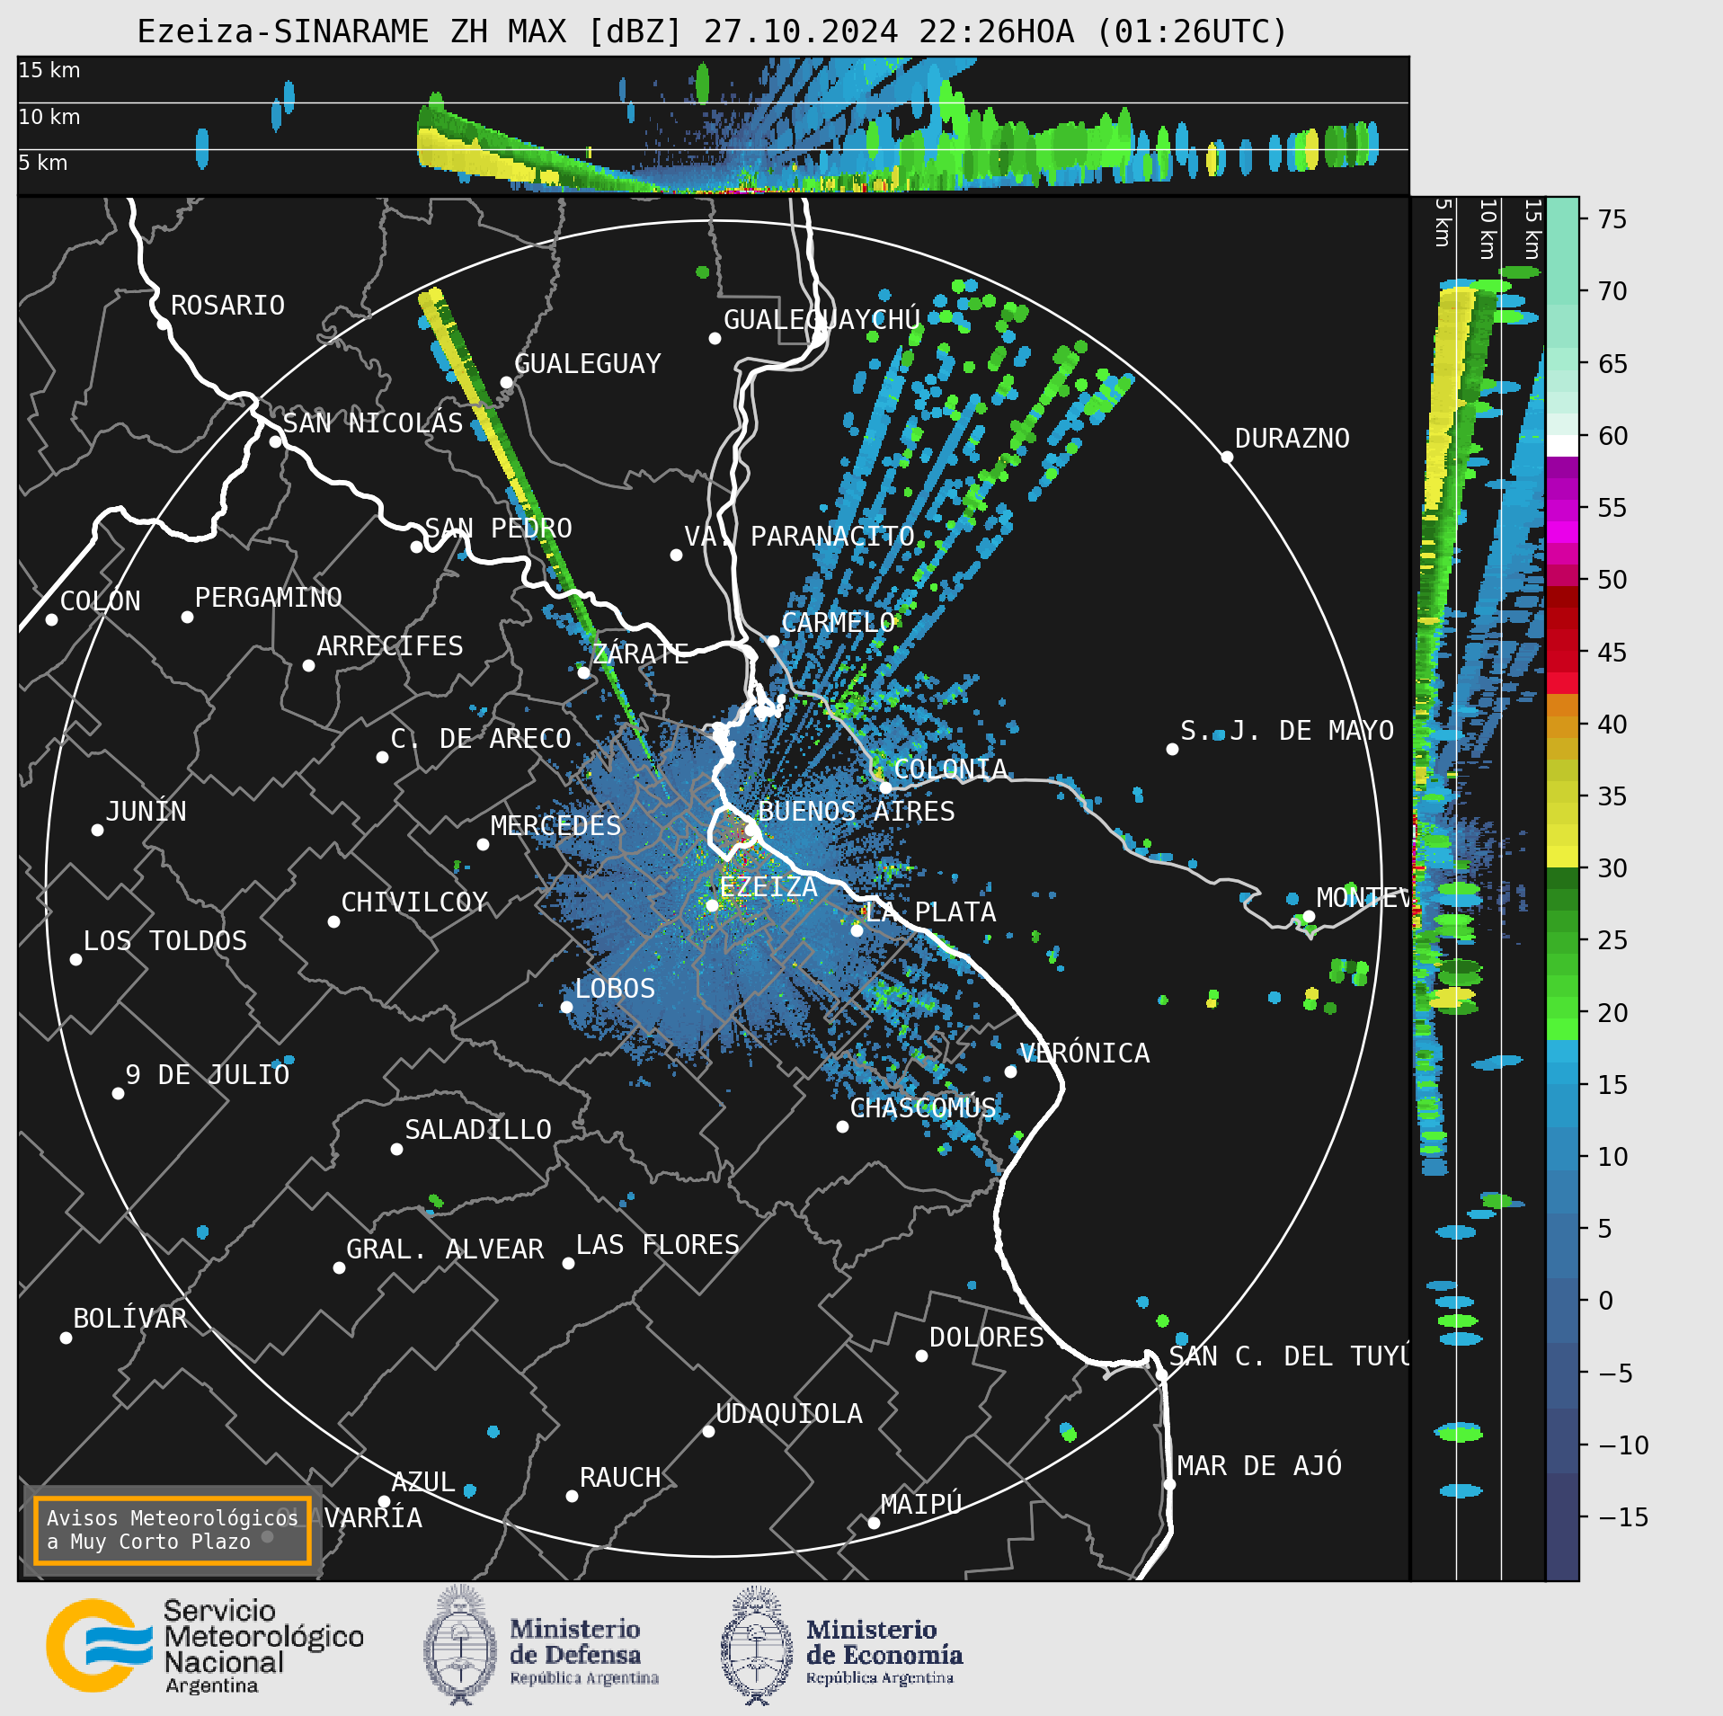Click the 75 value on the dBZ scale
The height and width of the screenshot is (1716, 1723).
click(1612, 219)
